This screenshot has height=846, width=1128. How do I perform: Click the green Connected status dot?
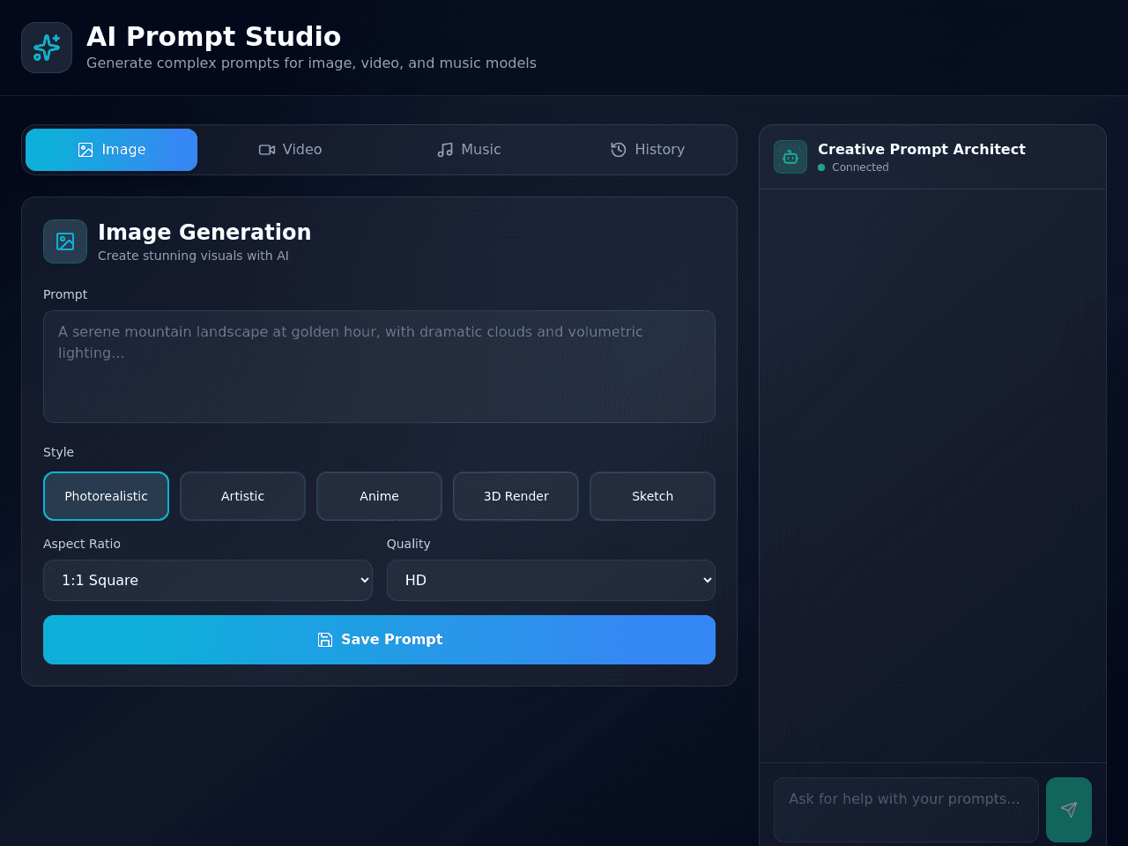(x=821, y=167)
